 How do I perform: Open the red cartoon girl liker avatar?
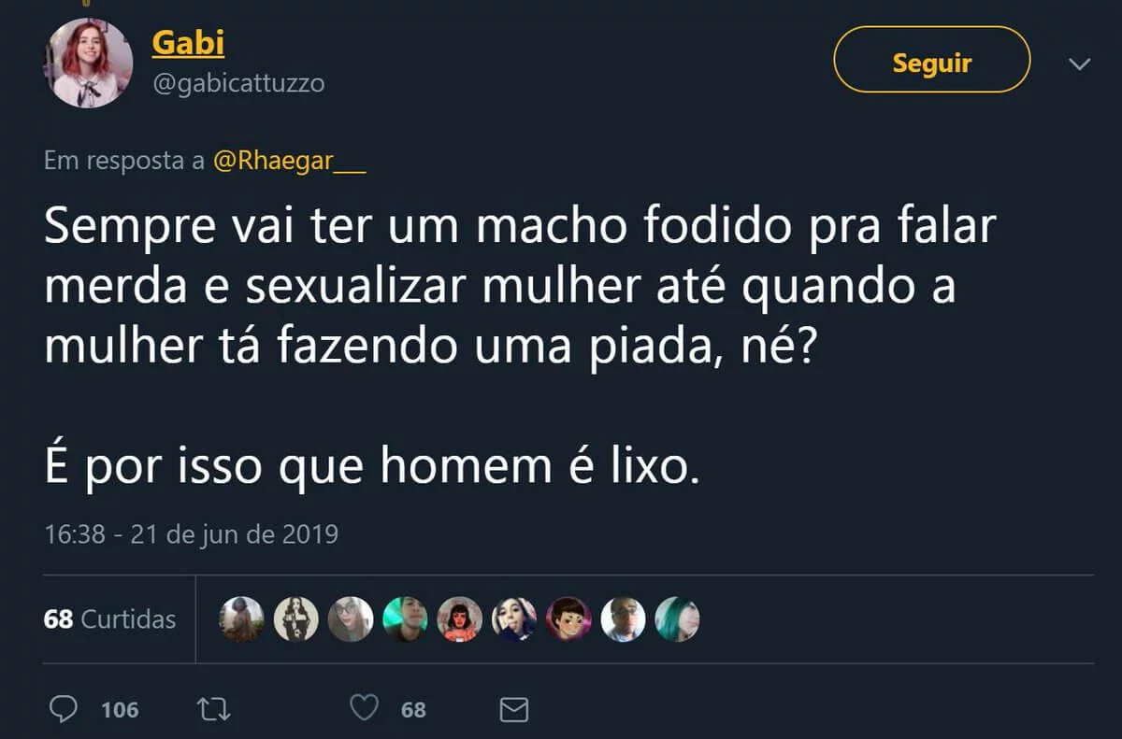[x=460, y=618]
